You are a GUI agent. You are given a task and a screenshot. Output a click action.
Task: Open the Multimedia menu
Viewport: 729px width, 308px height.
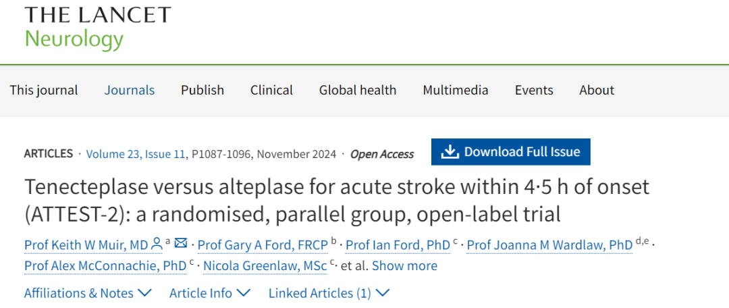click(455, 90)
